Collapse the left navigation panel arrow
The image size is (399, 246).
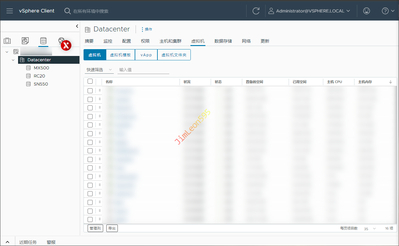click(x=77, y=26)
